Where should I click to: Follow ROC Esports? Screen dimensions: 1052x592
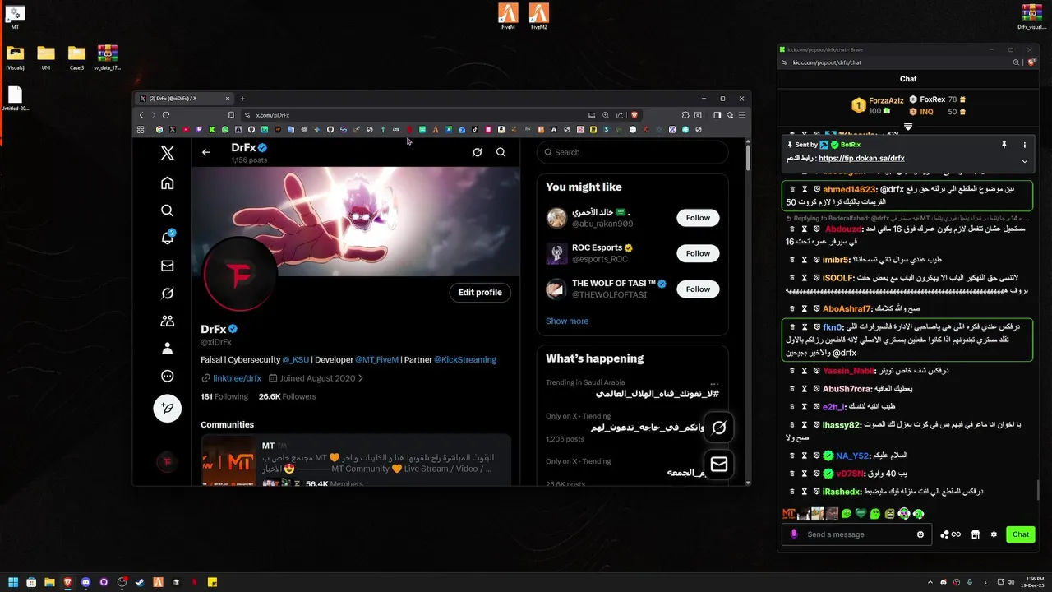coord(698,253)
